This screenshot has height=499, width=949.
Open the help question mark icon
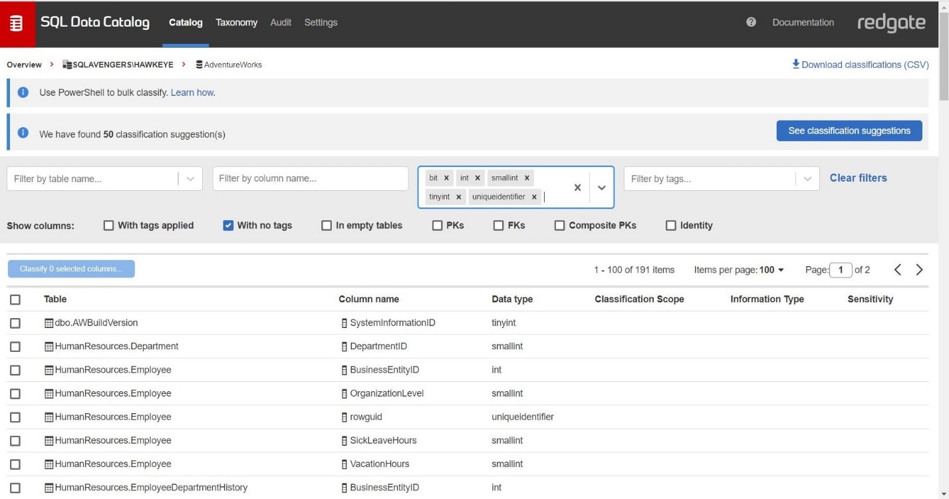pos(751,23)
